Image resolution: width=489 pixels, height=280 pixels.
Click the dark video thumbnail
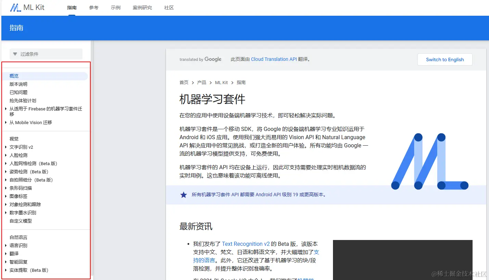point(402,260)
